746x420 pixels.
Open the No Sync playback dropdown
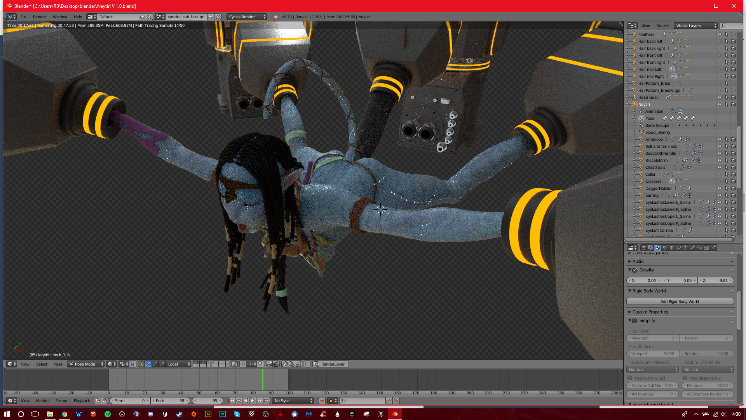(293, 401)
